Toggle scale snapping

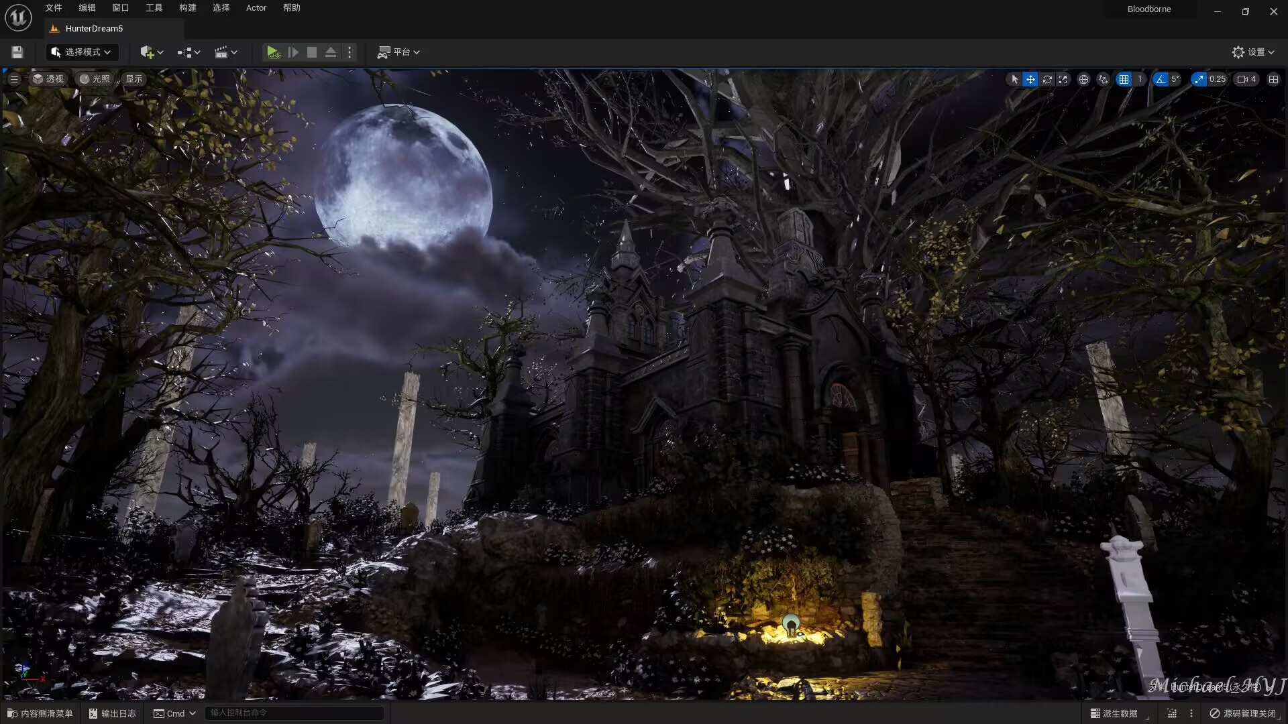[x=1199, y=79]
